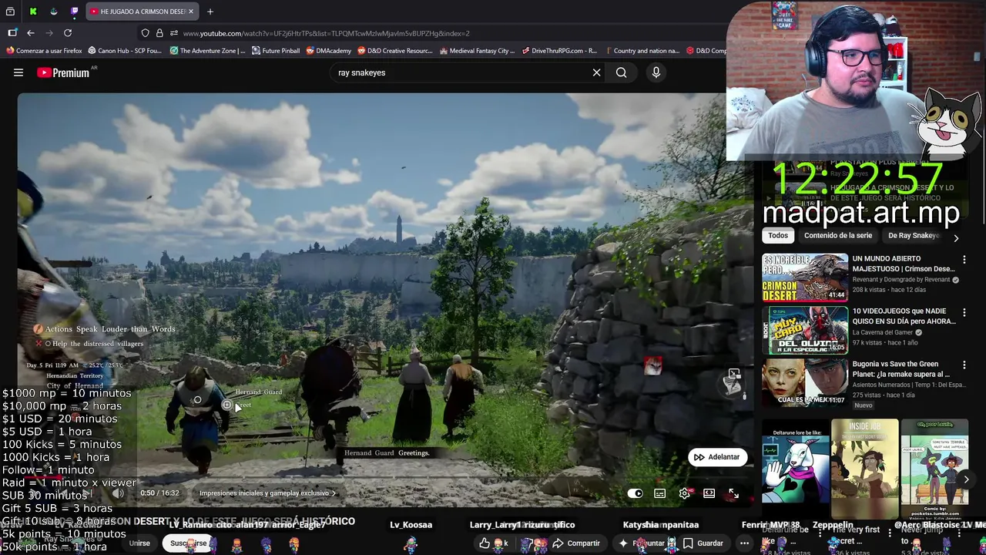Viewport: 986px width, 555px height.
Task: Open the padlock site information icon
Action: pyautogui.click(x=159, y=33)
